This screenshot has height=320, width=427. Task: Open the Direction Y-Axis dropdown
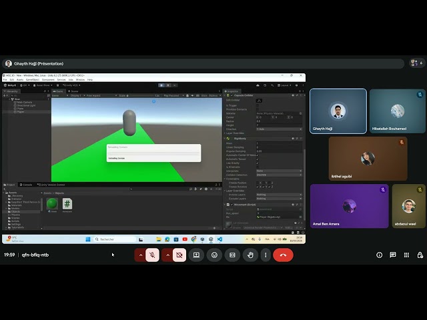279,129
